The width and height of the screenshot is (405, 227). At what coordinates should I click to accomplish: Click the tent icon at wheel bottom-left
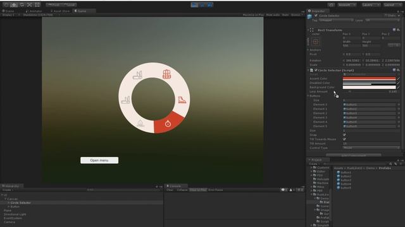click(140, 124)
